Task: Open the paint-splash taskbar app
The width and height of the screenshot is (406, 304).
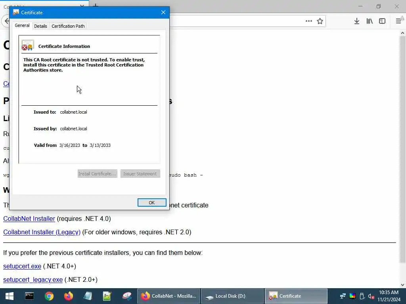Action: coord(127,296)
